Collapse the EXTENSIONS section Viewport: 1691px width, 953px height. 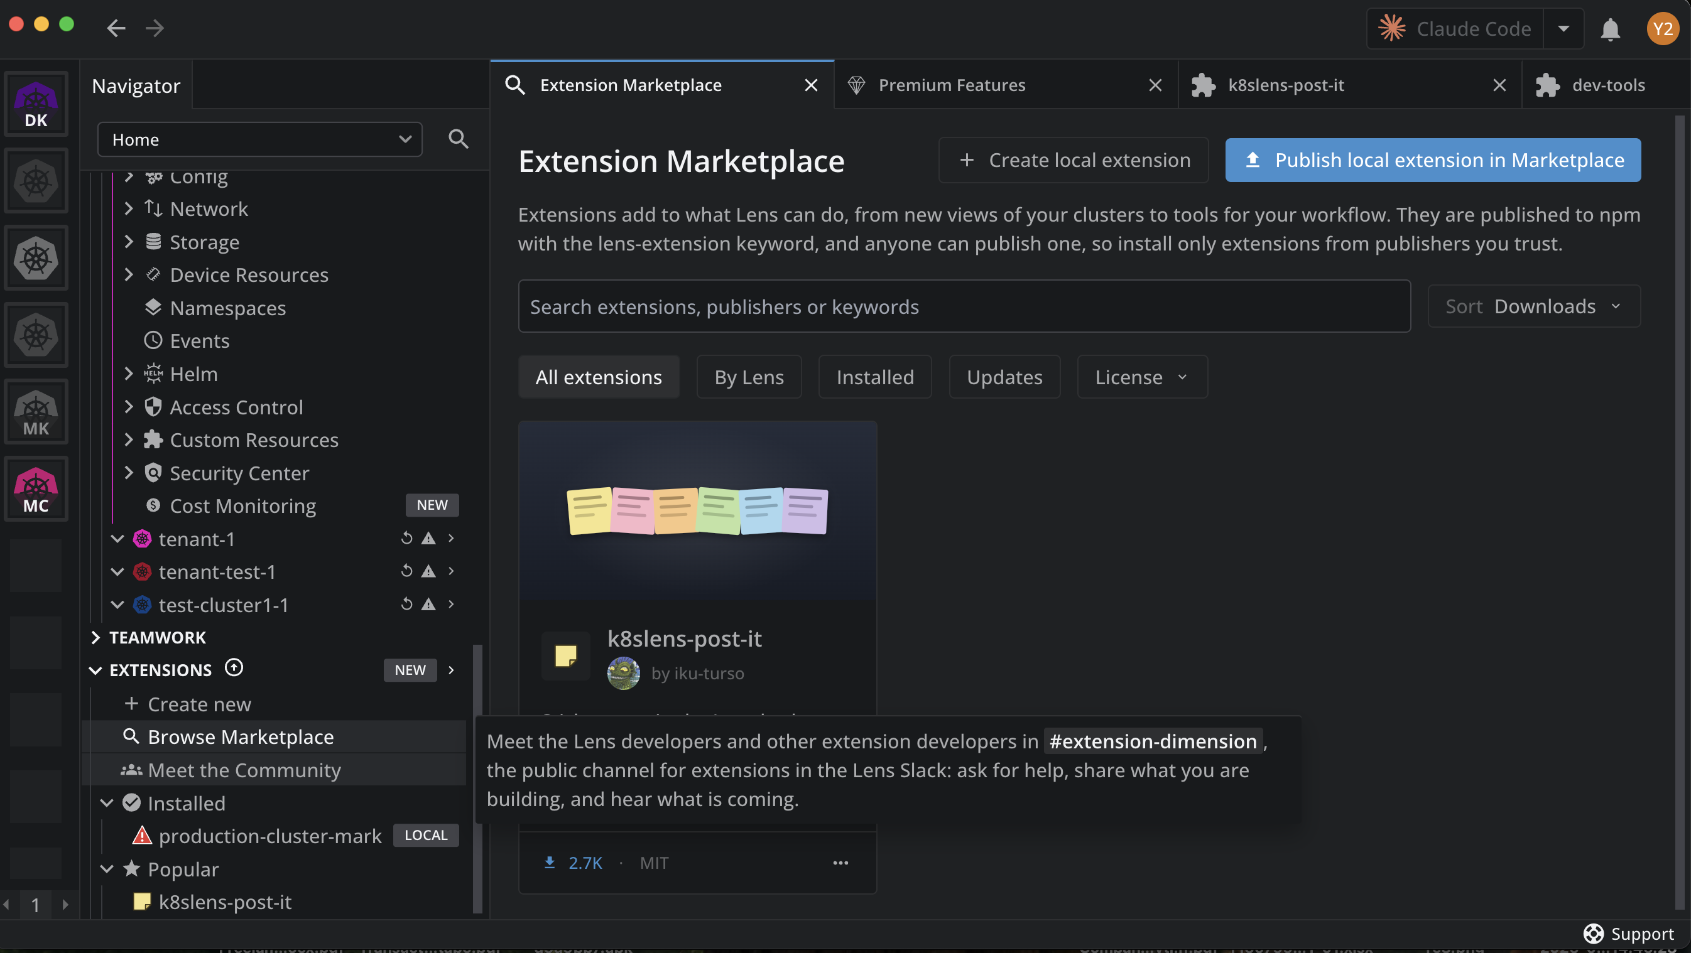click(x=96, y=670)
